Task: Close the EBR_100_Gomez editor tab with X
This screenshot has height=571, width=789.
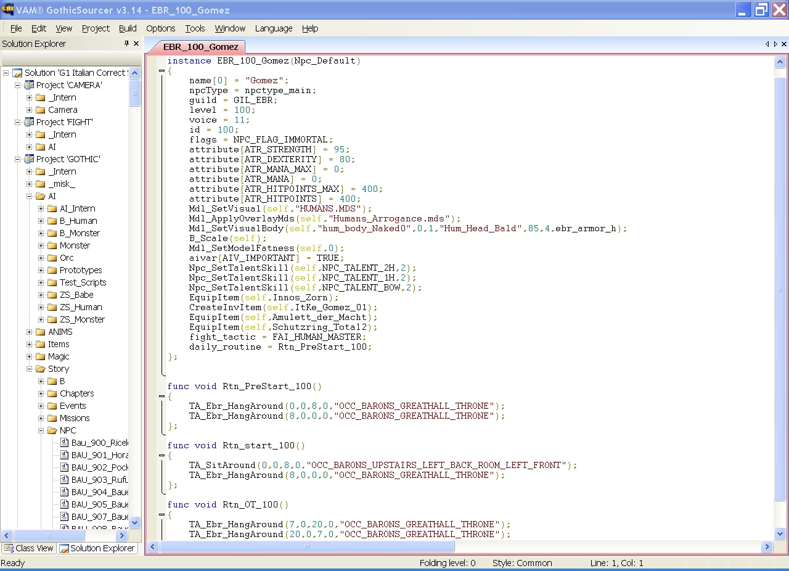Action: pyautogui.click(x=784, y=44)
